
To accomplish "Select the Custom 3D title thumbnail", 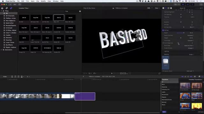I will (x=59, y=28).
